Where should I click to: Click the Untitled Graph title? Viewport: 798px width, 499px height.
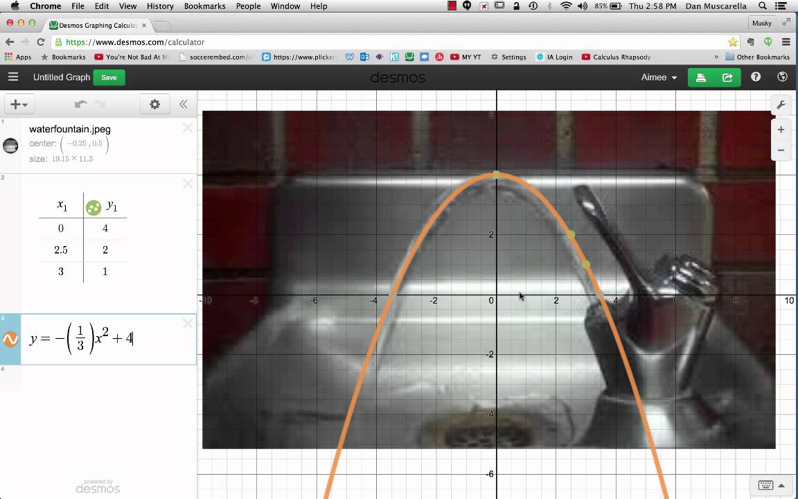pyautogui.click(x=62, y=78)
